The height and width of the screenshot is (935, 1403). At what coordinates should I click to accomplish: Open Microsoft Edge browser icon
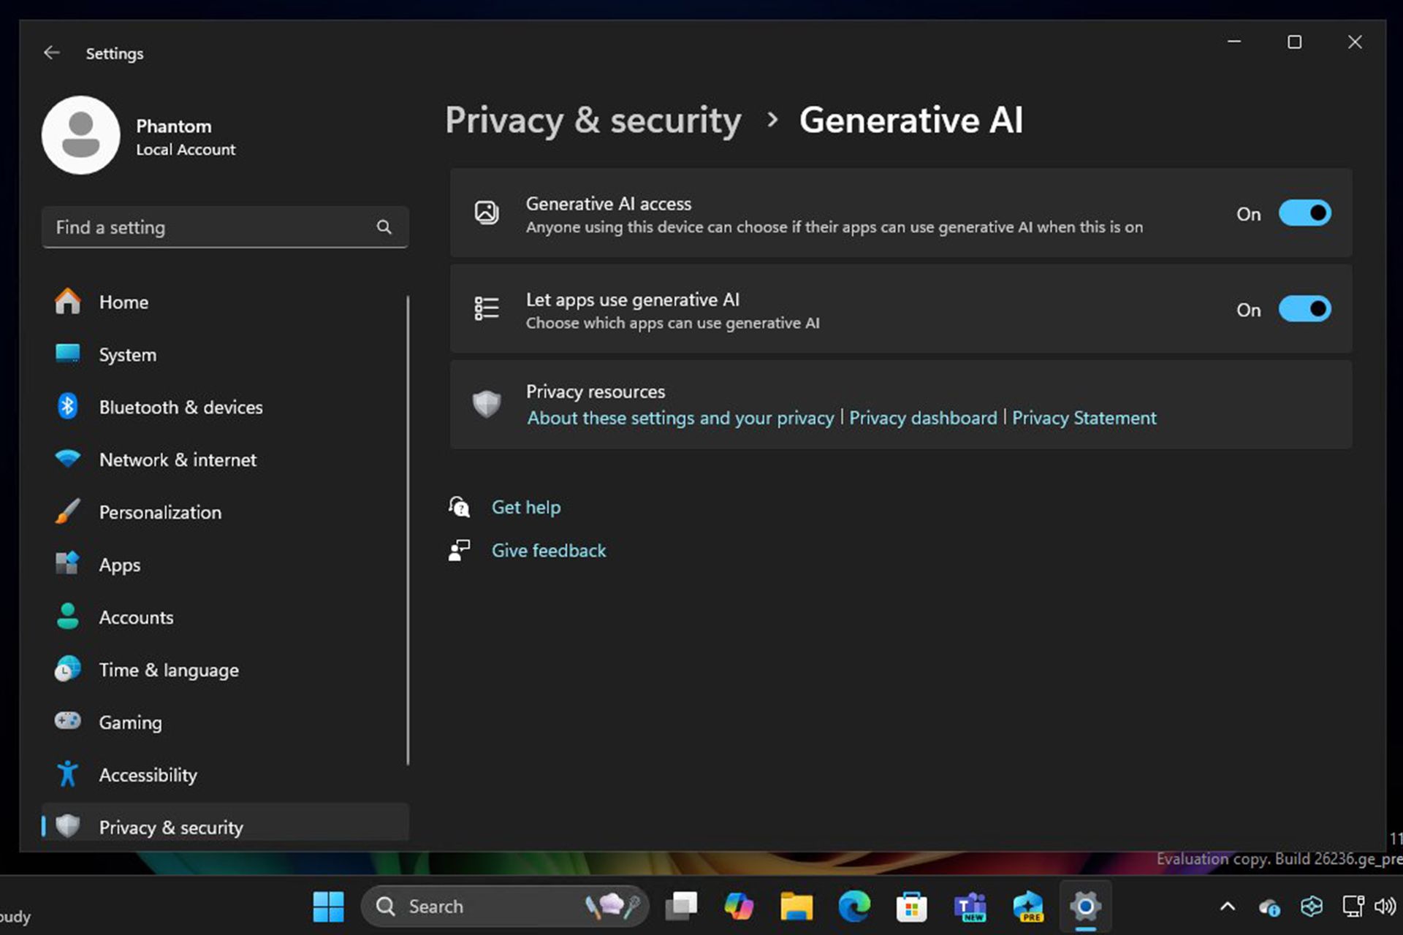(x=854, y=906)
